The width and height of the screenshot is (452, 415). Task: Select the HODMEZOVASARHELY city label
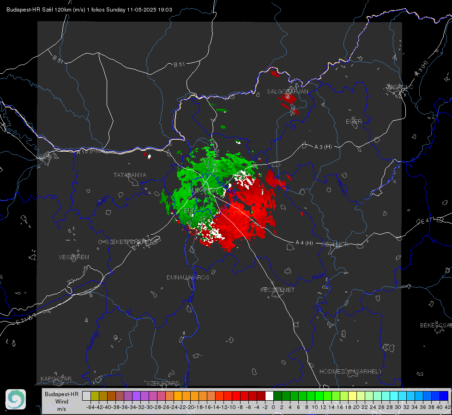[x=350, y=372]
